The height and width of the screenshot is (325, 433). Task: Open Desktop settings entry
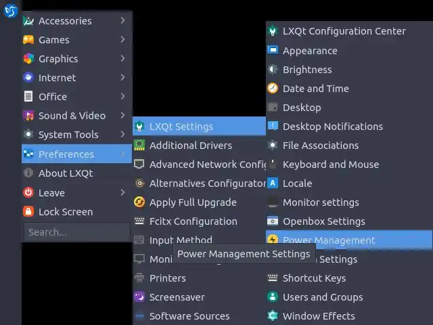349,107
